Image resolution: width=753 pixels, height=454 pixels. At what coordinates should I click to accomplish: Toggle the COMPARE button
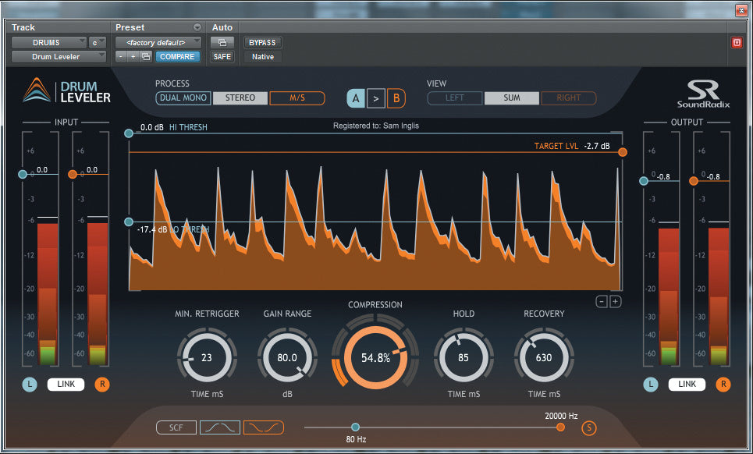[x=177, y=57]
